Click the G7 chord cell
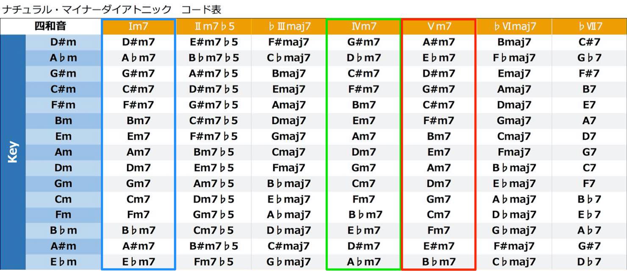The image size is (627, 271). pos(589,152)
